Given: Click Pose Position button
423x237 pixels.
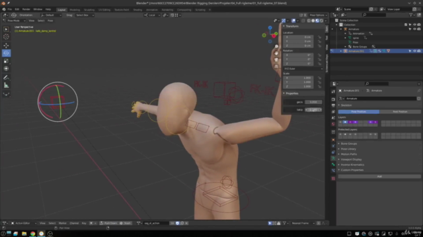Looking at the screenshot, I should click(x=358, y=112).
